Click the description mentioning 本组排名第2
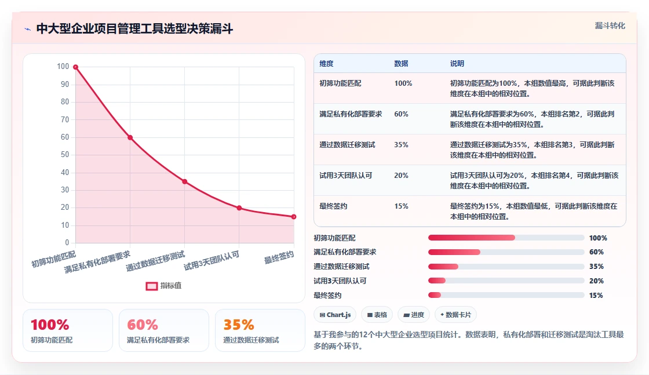649x375 pixels. tap(533, 119)
